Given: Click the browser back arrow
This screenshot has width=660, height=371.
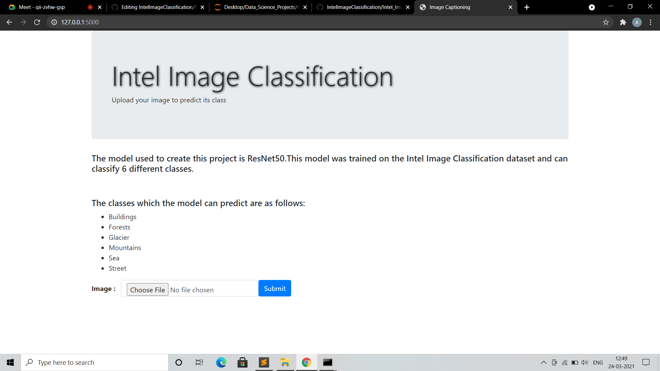Looking at the screenshot, I should [9, 22].
